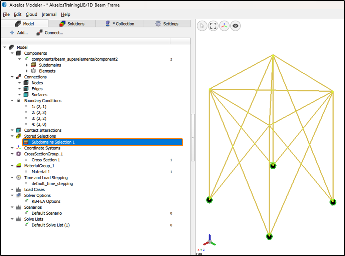
Task: Click the panel splitter collapse arrow
Action: click(193, 138)
